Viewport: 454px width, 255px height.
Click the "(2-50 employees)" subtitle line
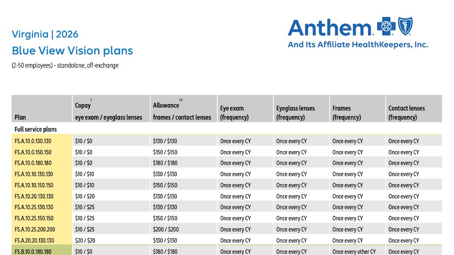[65, 66]
